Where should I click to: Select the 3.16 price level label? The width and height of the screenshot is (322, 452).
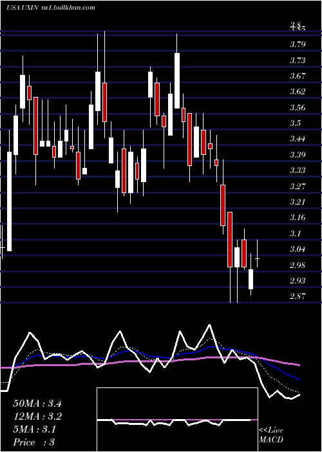click(298, 218)
